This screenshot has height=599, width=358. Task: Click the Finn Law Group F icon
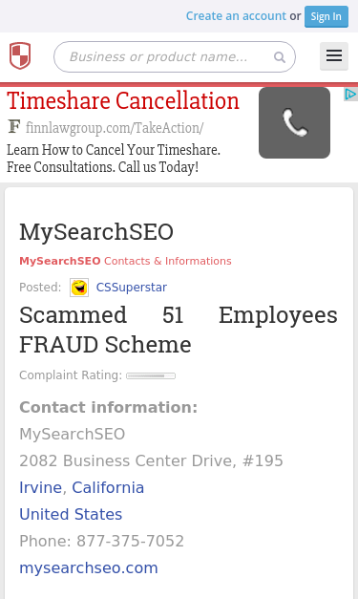click(x=14, y=126)
